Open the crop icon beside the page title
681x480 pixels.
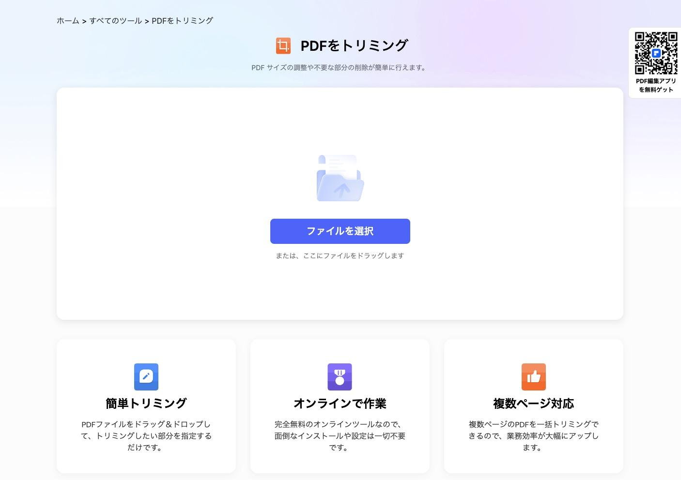click(283, 45)
